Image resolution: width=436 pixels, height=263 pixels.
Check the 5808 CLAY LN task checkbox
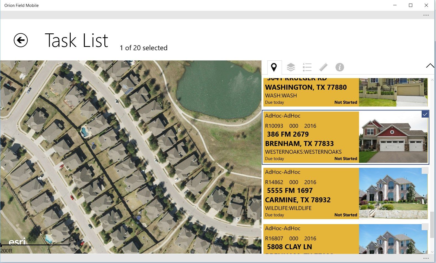[x=425, y=227]
